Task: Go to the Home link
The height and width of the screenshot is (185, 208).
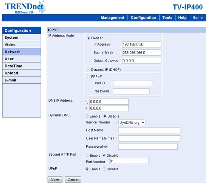Action: click(x=197, y=18)
